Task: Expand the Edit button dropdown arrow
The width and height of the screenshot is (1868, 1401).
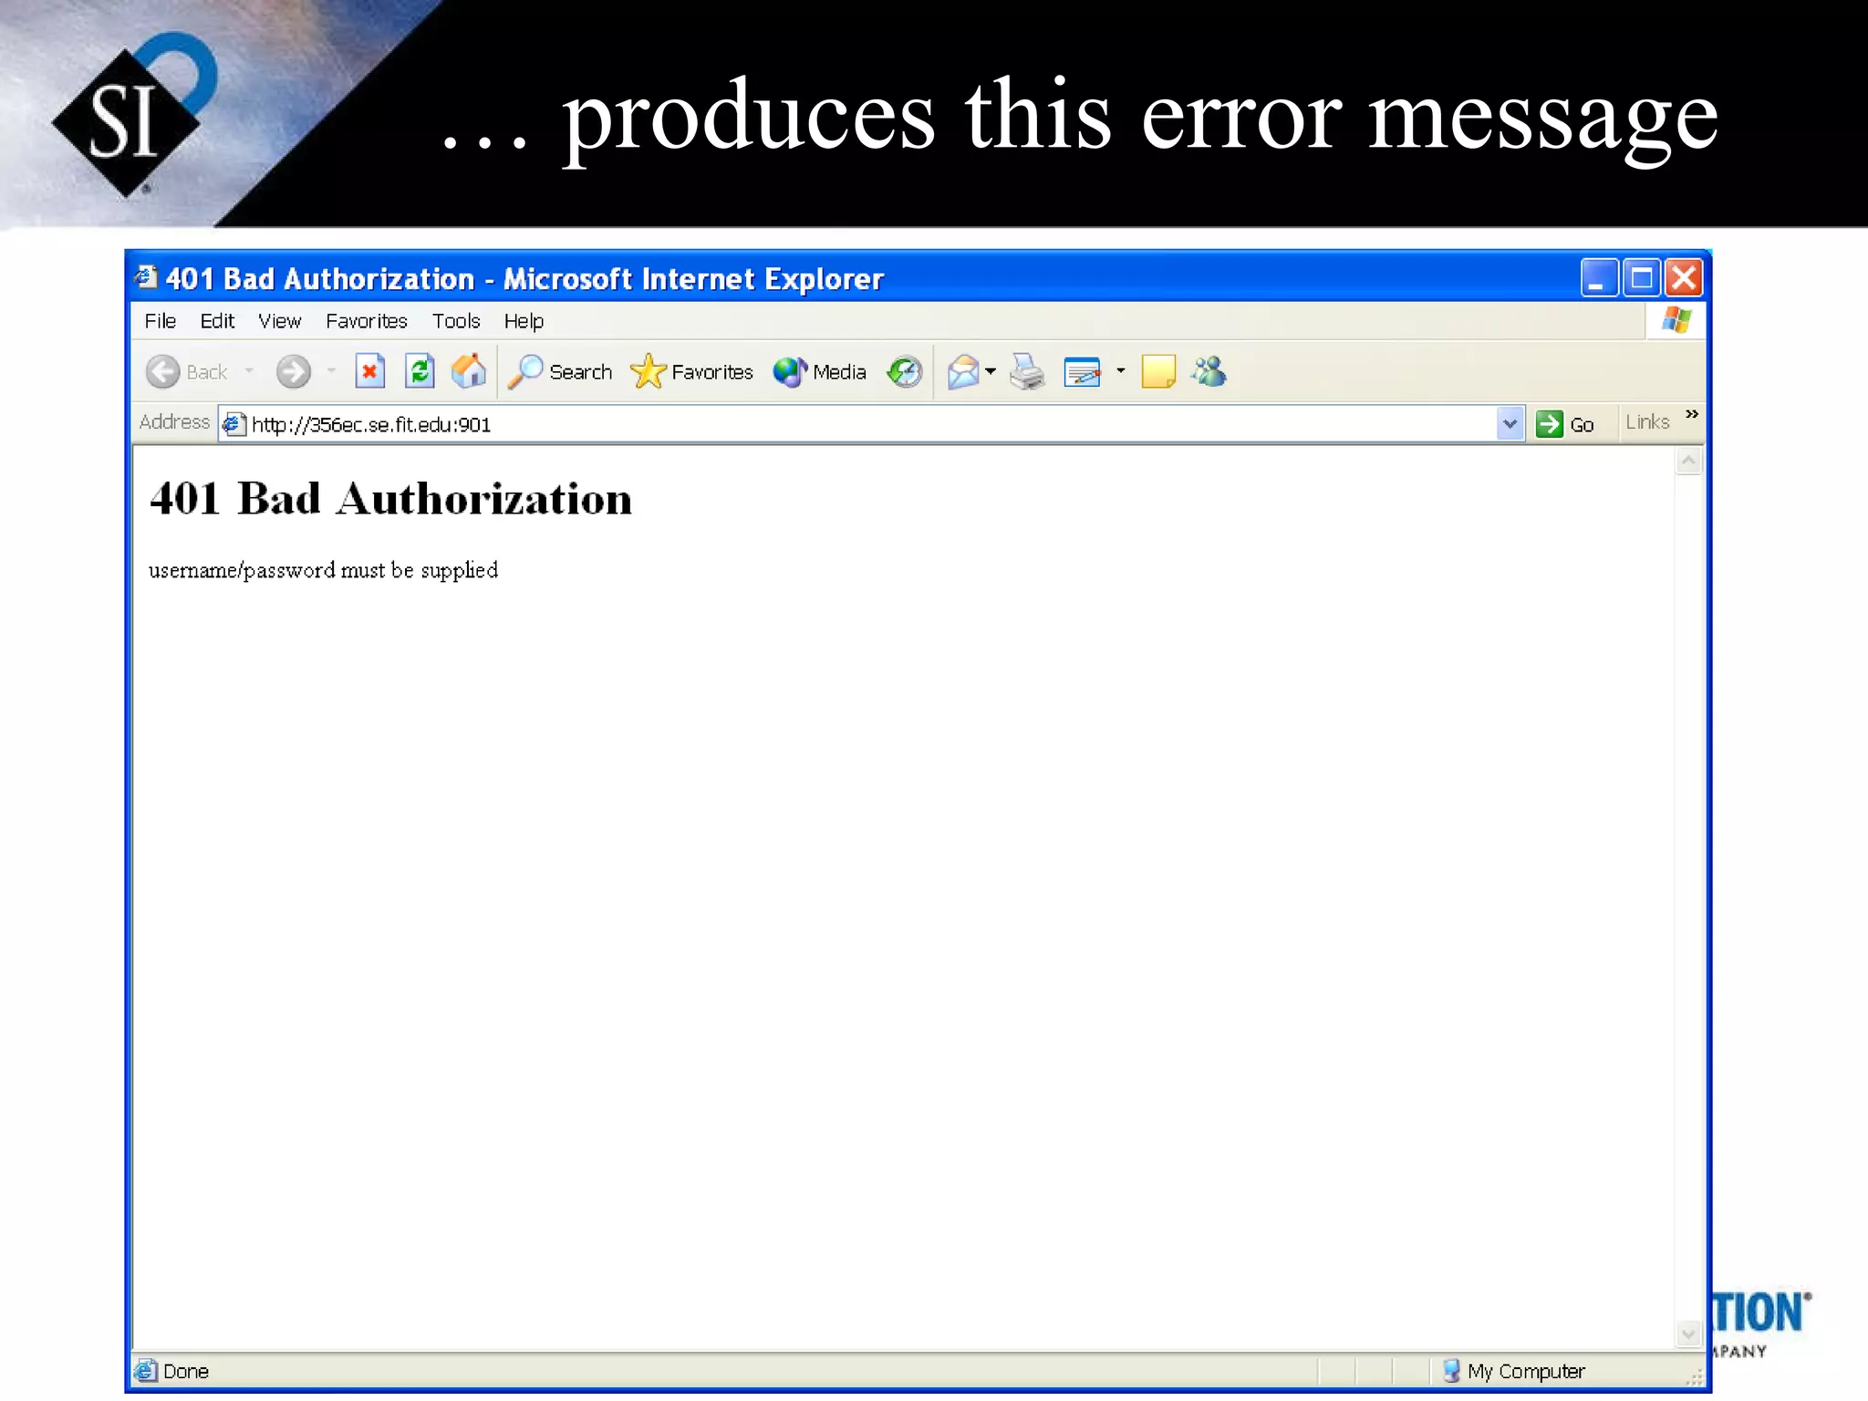Action: 1121,371
